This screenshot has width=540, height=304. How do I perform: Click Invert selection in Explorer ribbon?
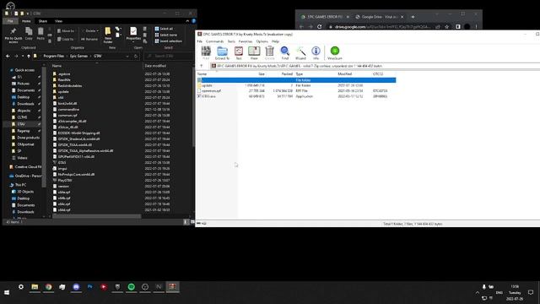point(169,41)
